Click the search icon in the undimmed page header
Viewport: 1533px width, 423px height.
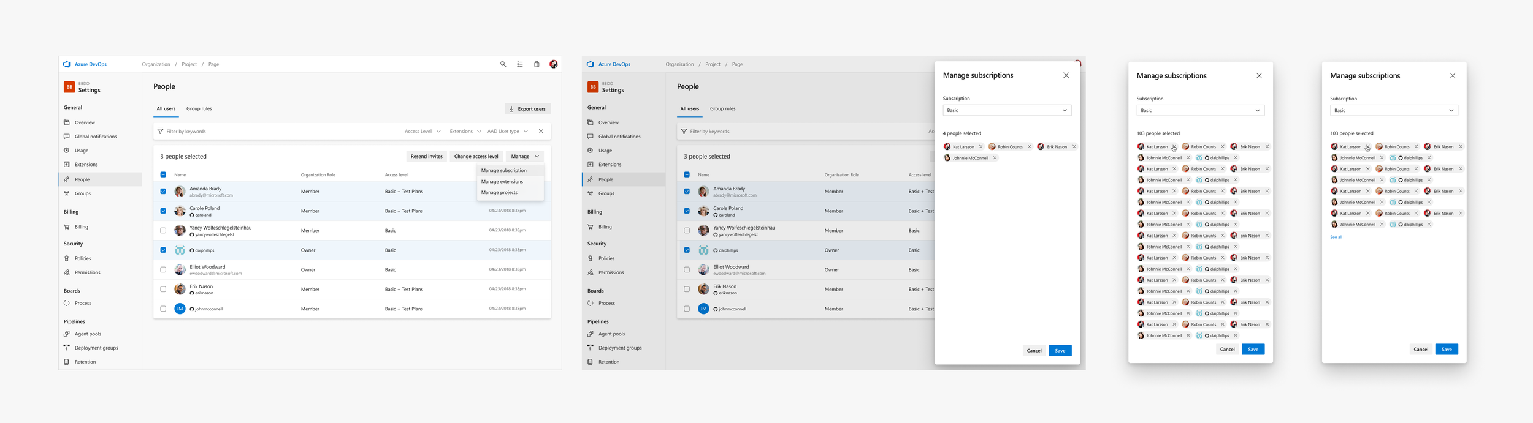[x=503, y=64]
